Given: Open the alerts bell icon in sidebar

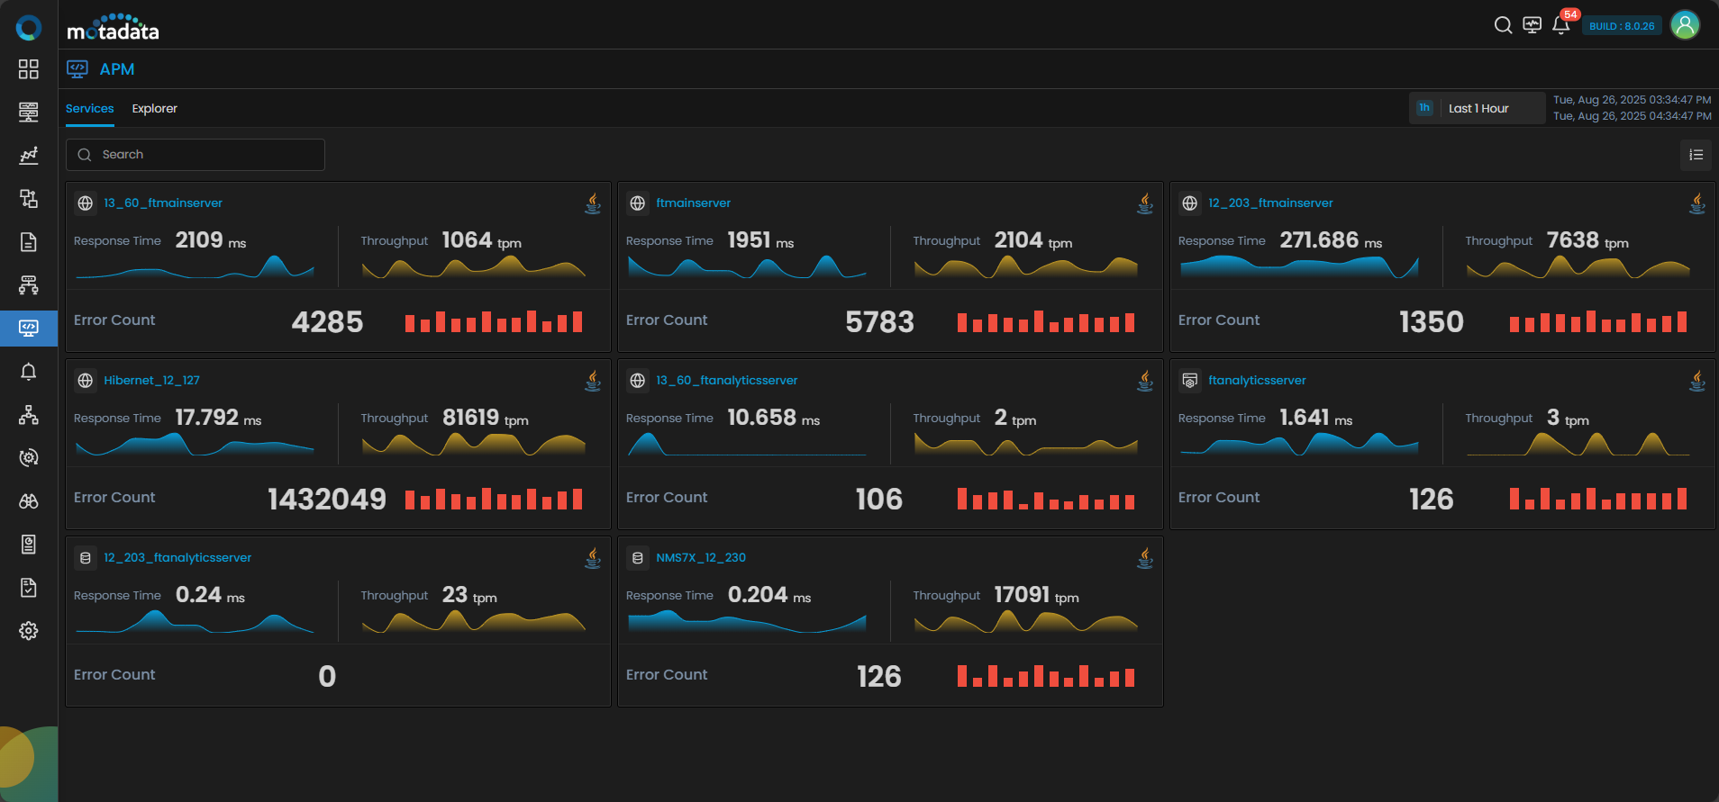Looking at the screenshot, I should click(29, 372).
